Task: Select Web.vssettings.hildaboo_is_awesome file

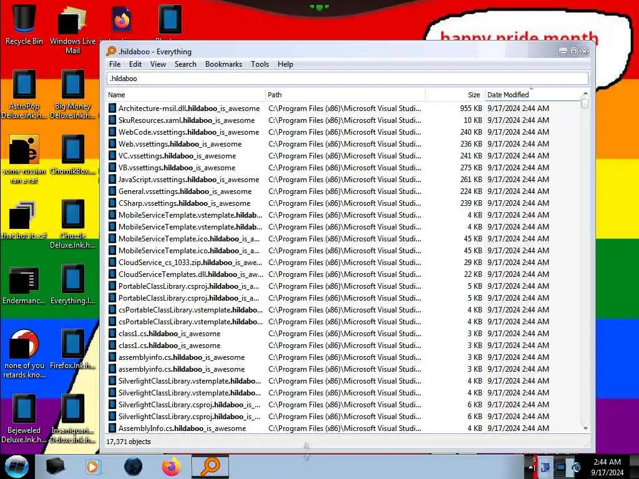Action: tap(180, 144)
